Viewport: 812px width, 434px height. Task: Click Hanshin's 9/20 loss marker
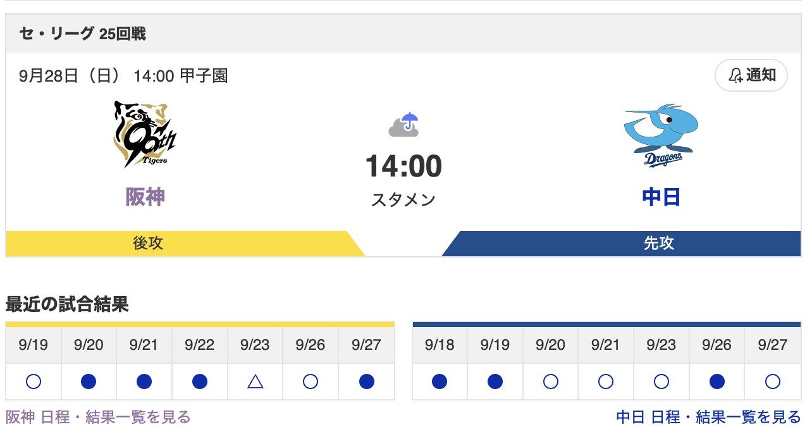(89, 381)
